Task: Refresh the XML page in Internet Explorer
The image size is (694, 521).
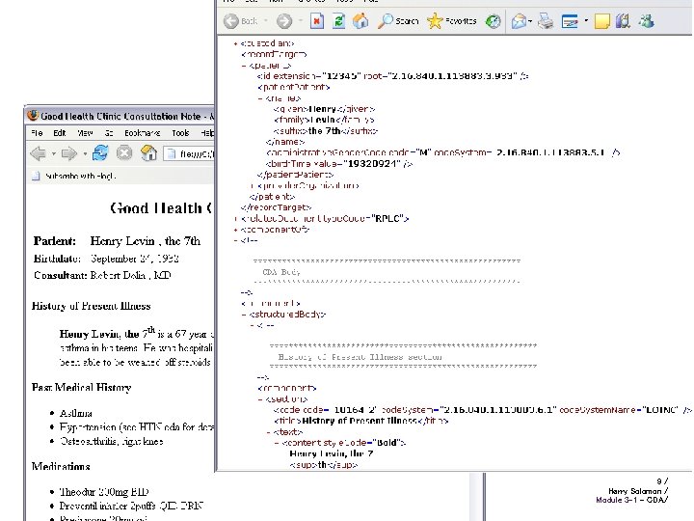Action: coord(338,21)
